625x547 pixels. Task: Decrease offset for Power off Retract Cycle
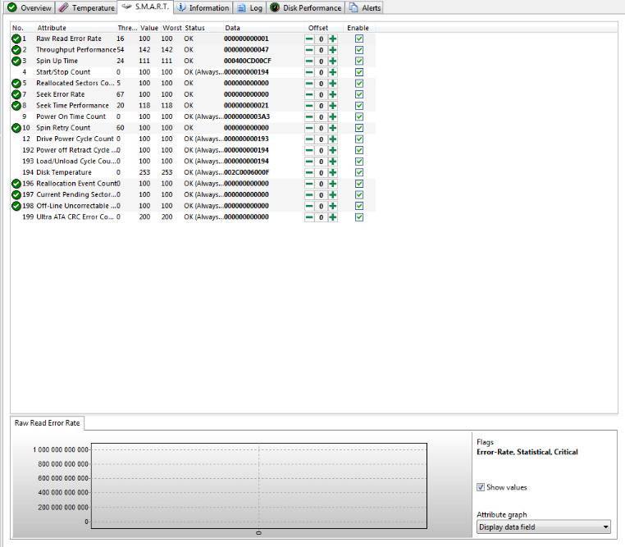click(x=309, y=151)
